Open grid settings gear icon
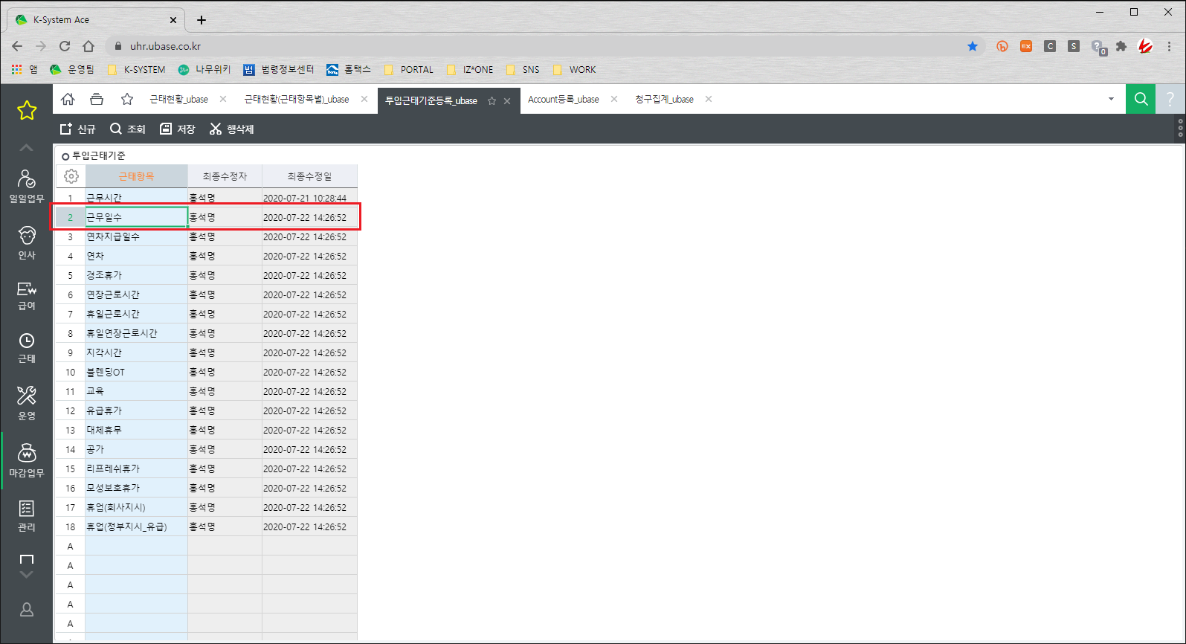Image resolution: width=1186 pixels, height=644 pixels. [71, 176]
